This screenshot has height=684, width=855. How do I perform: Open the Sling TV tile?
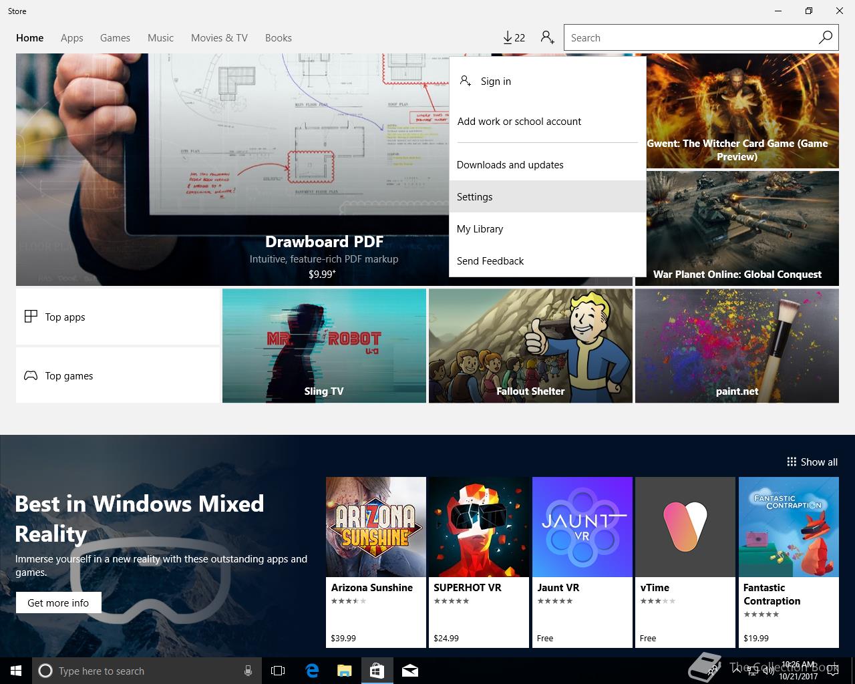[324, 345]
